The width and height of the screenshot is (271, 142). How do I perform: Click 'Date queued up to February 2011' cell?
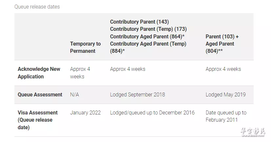pos(226,116)
